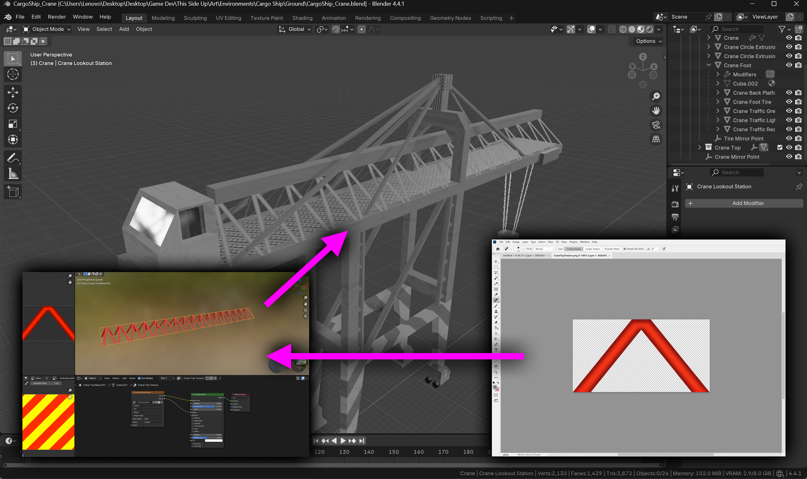
Task: Click the timeline horizontal scrollbar
Action: (x=332, y=465)
